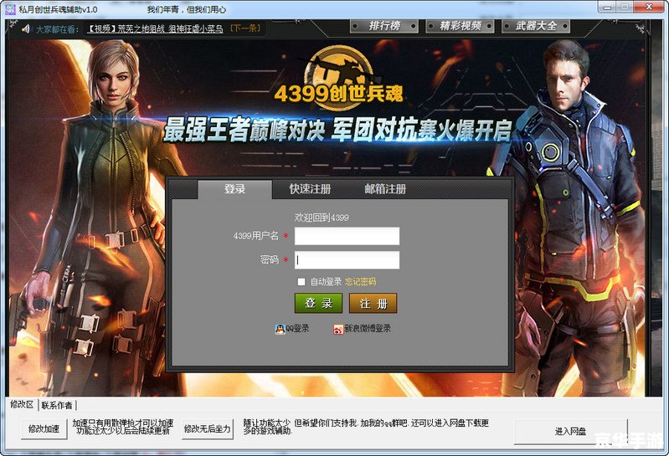Click the app icon in title bar
The image size is (669, 456).
click(10, 8)
